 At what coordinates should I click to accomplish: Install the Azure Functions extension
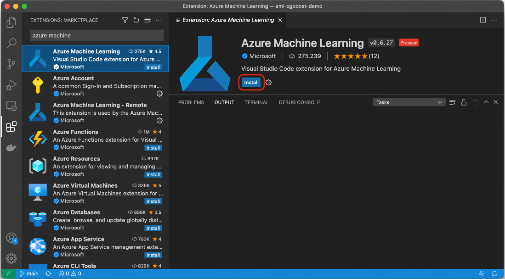pyautogui.click(x=153, y=148)
